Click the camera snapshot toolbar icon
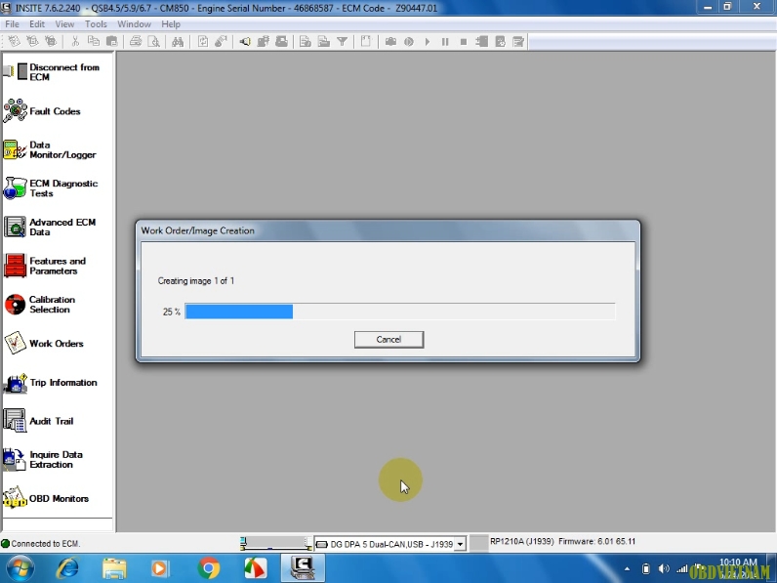777x583 pixels. pyautogui.click(x=390, y=42)
